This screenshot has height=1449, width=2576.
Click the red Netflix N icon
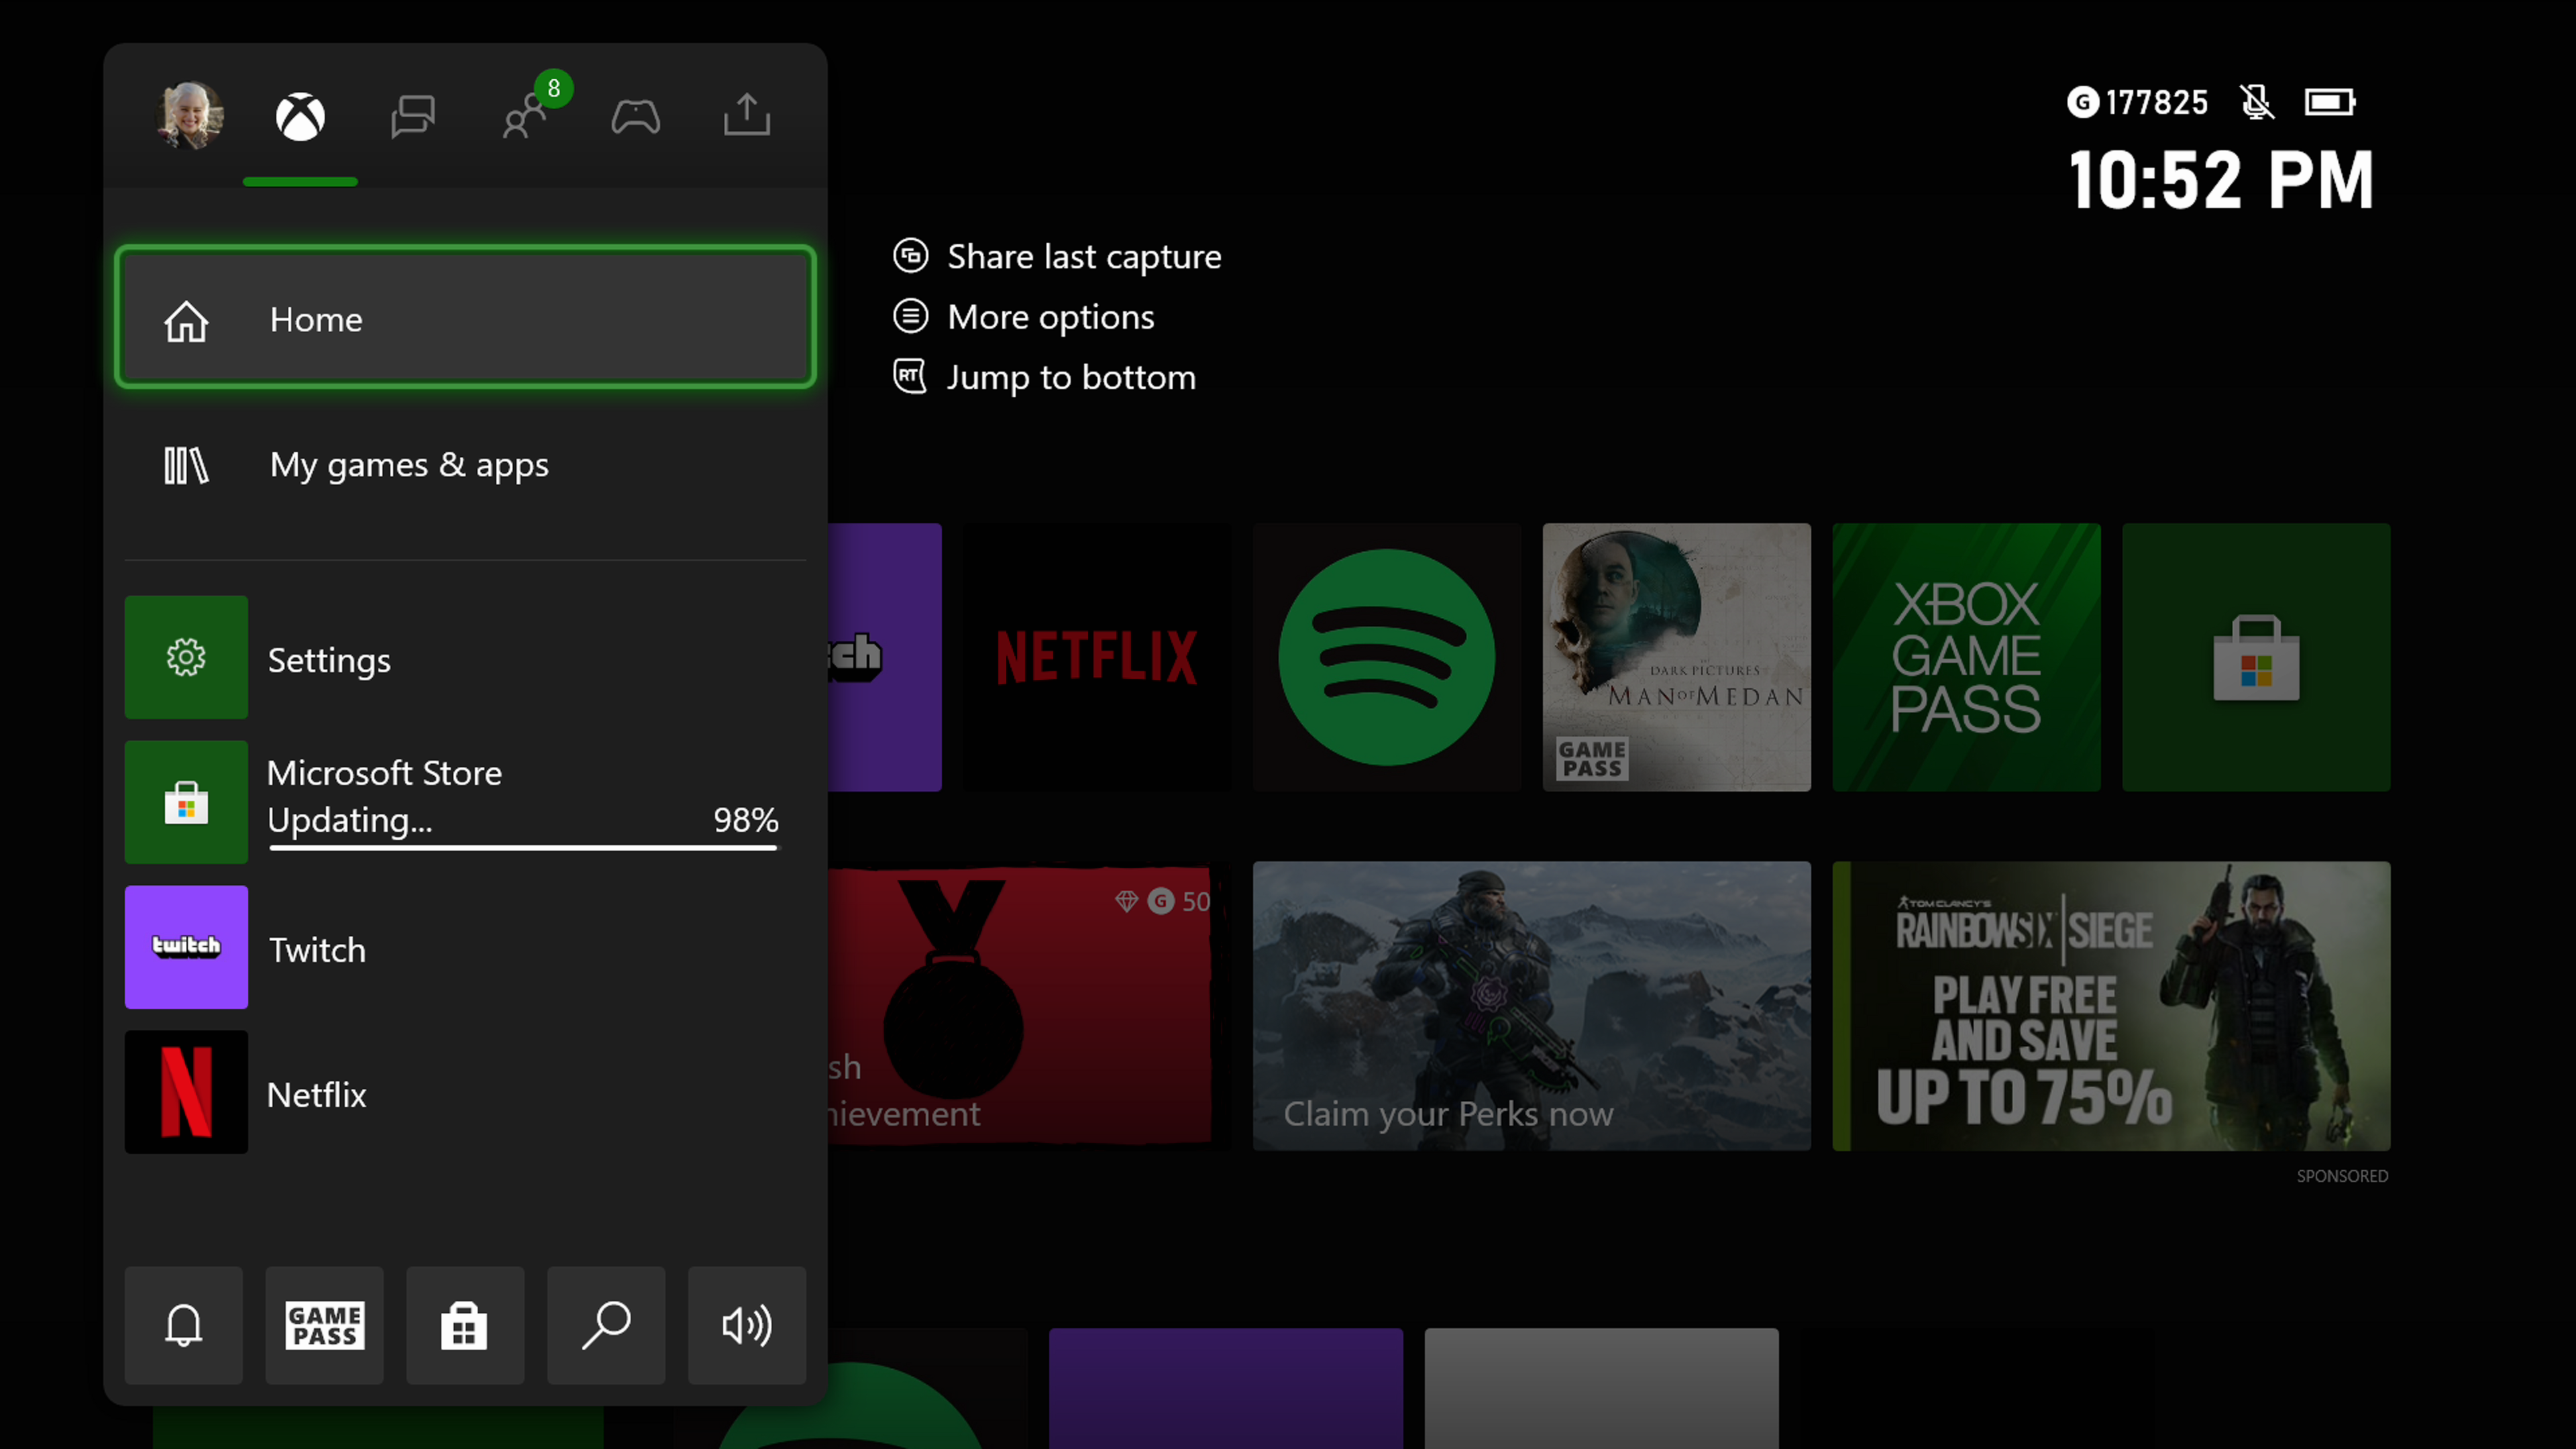pos(186,1092)
